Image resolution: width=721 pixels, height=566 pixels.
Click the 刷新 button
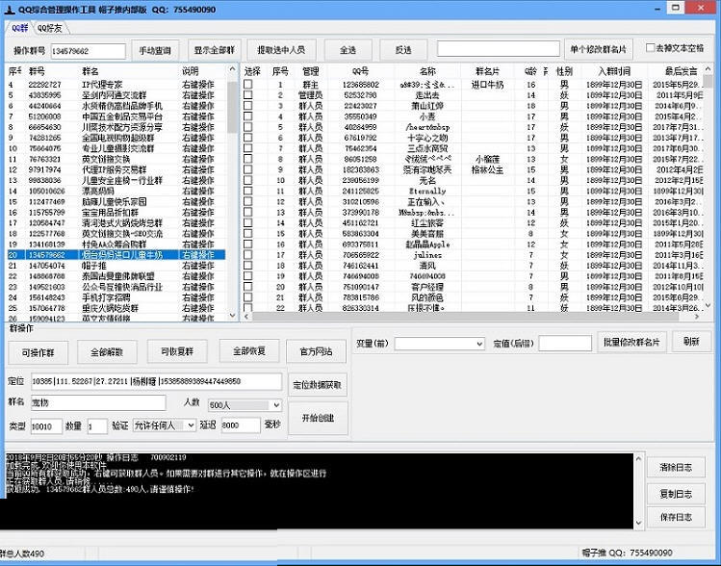pos(691,341)
